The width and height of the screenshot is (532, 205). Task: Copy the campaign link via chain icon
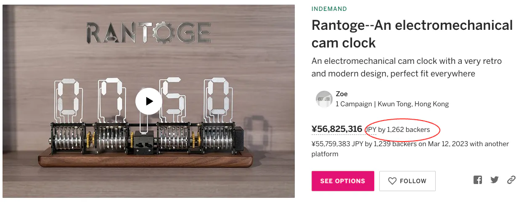(x=511, y=180)
